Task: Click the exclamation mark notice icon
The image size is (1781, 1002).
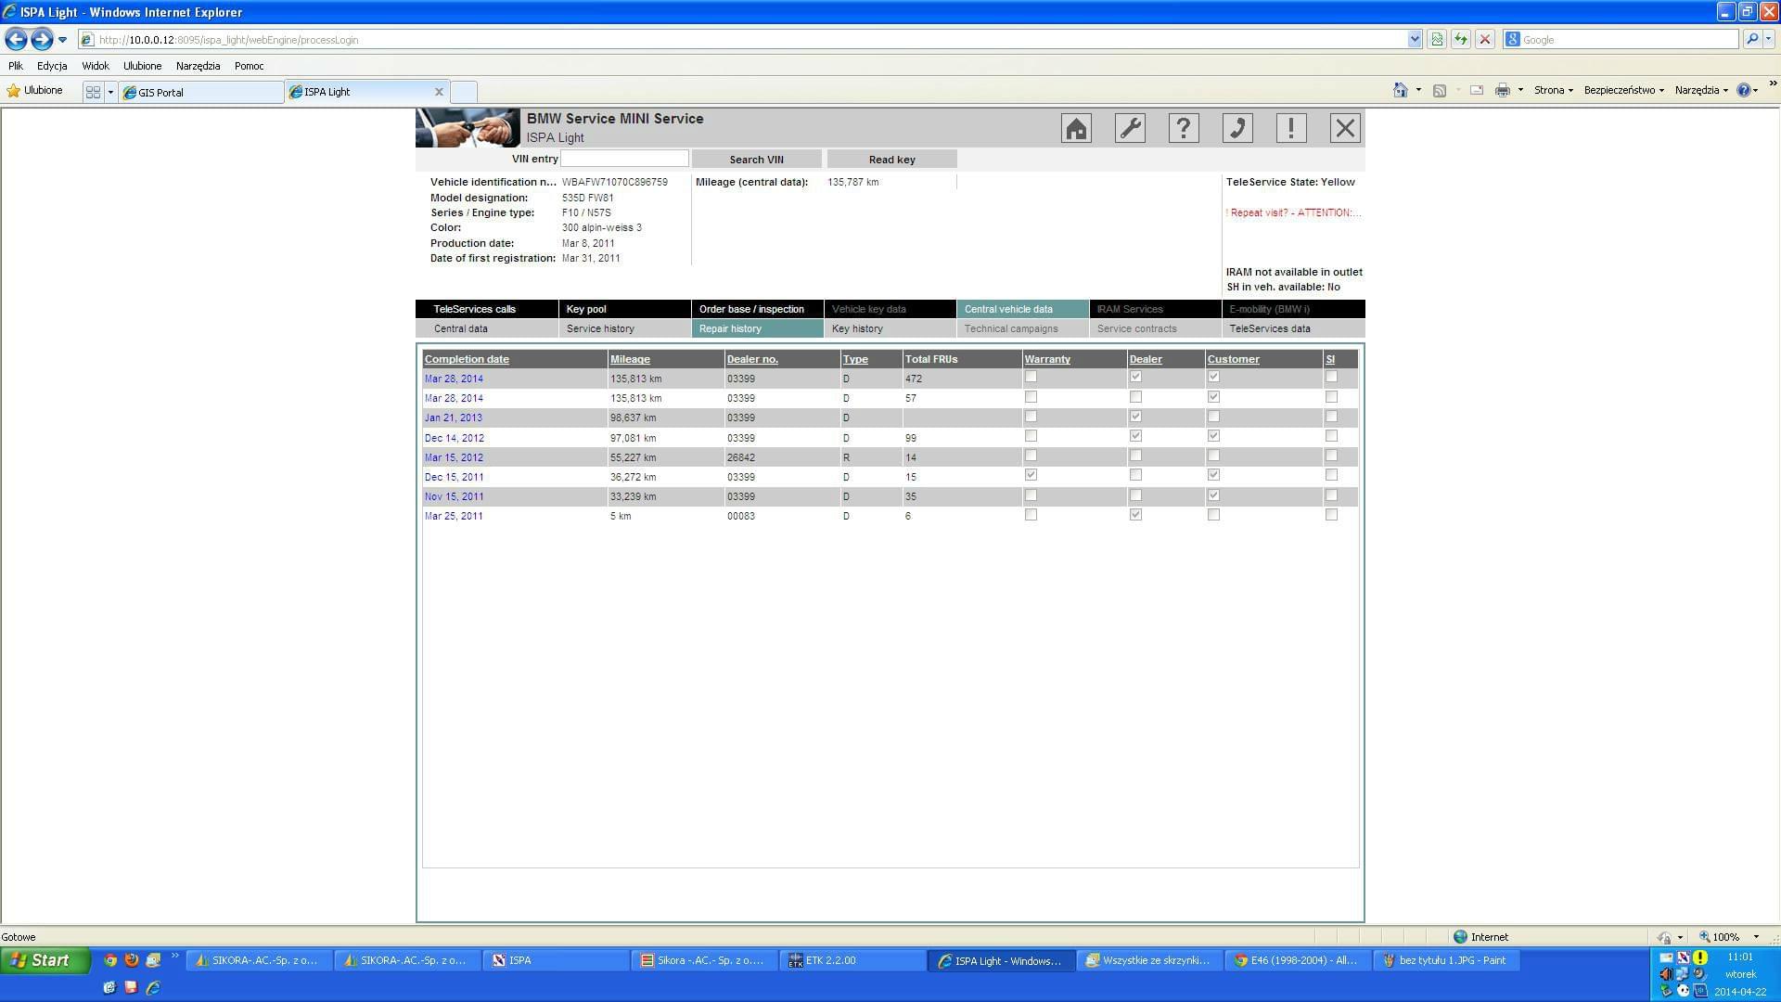Action: coord(1291,128)
